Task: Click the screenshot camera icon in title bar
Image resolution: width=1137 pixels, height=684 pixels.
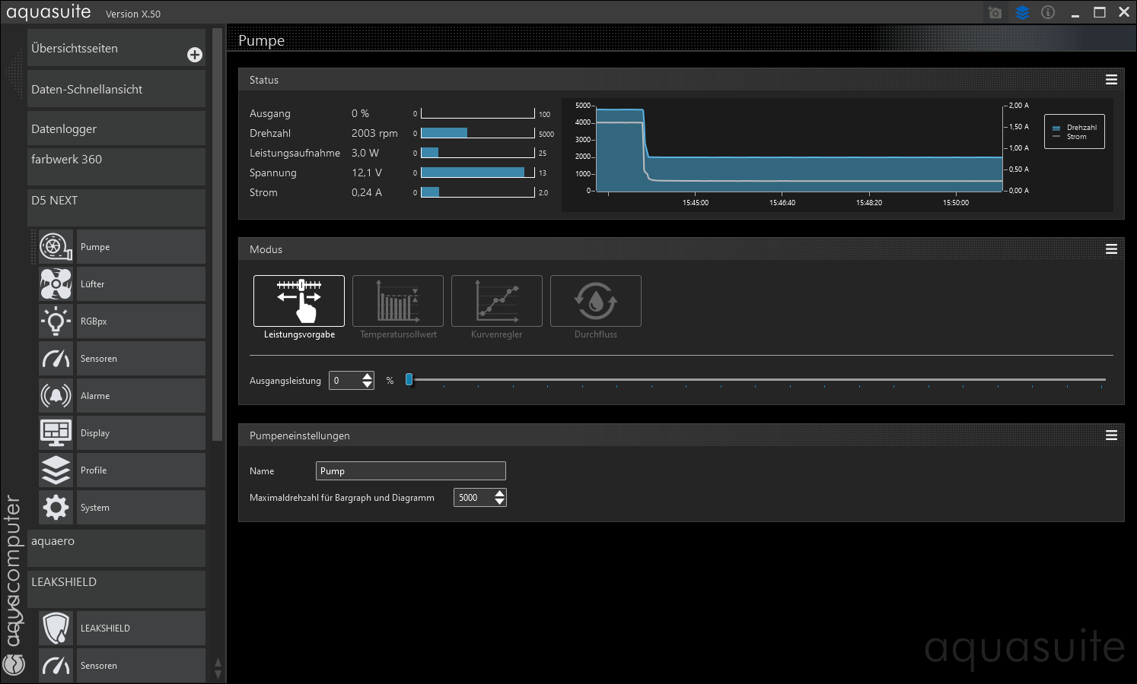Action: [x=995, y=12]
